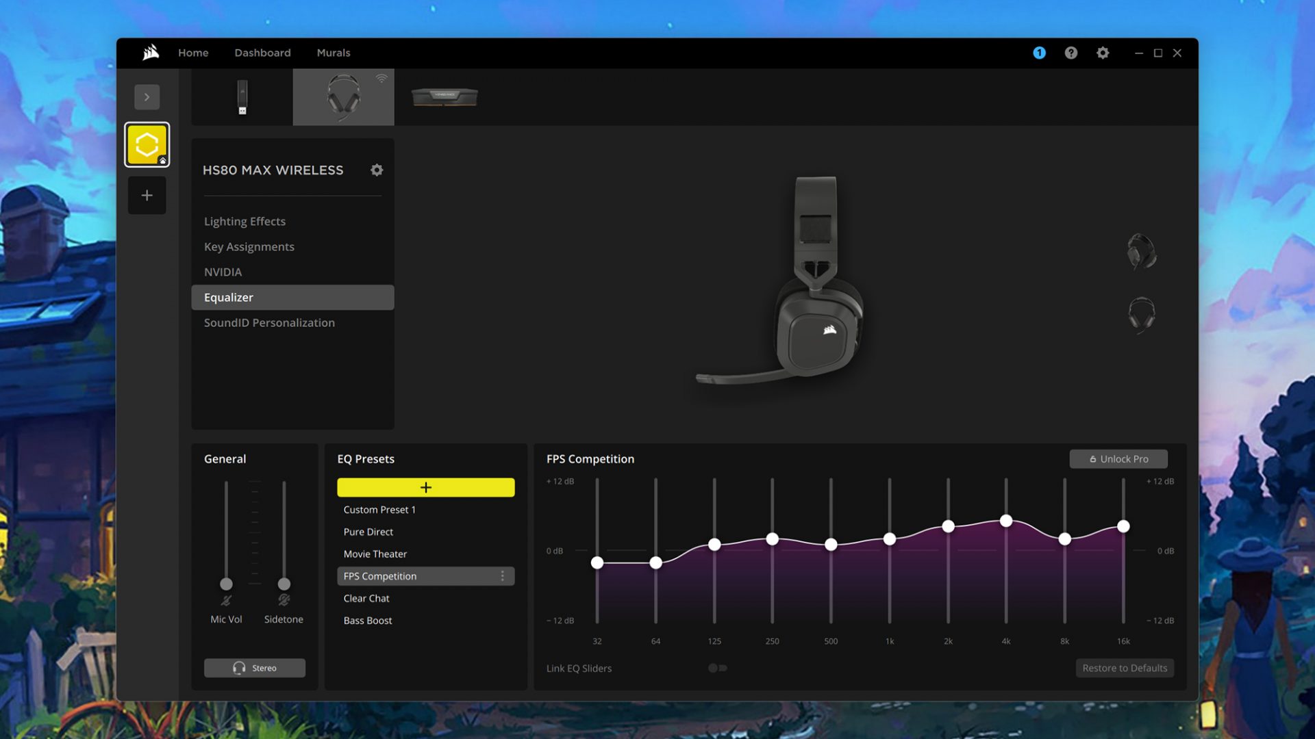This screenshot has height=739, width=1315.
Task: Mute Sidetone using the mute icon
Action: tap(283, 601)
